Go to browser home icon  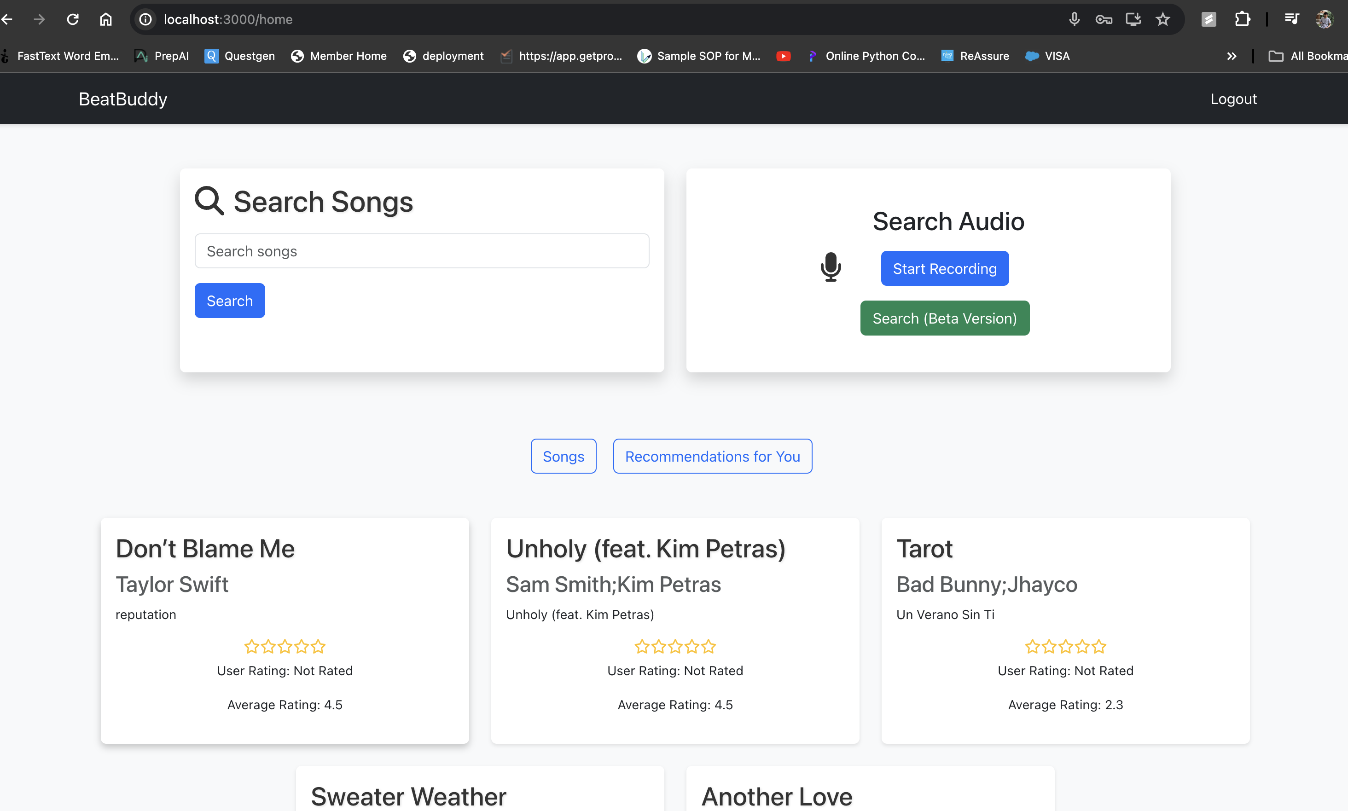coord(105,20)
